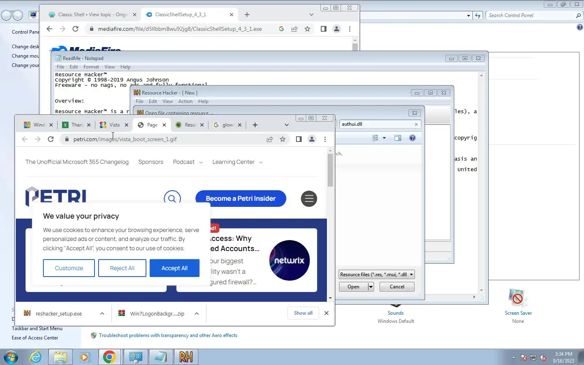
Task: Open the Petri site search magnifier
Action: click(x=172, y=198)
